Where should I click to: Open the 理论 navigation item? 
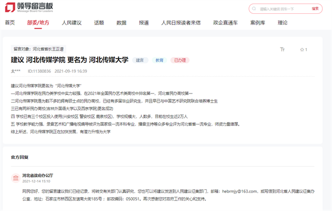point(282,22)
